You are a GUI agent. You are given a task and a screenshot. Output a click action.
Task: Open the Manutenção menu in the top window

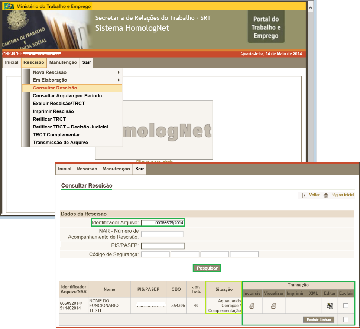point(63,62)
